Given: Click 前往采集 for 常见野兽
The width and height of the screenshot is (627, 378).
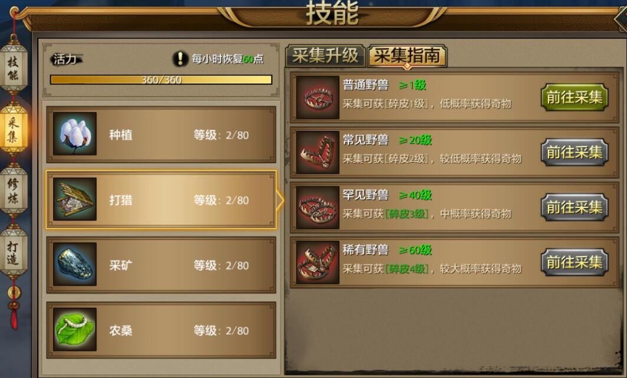Looking at the screenshot, I should (x=575, y=152).
